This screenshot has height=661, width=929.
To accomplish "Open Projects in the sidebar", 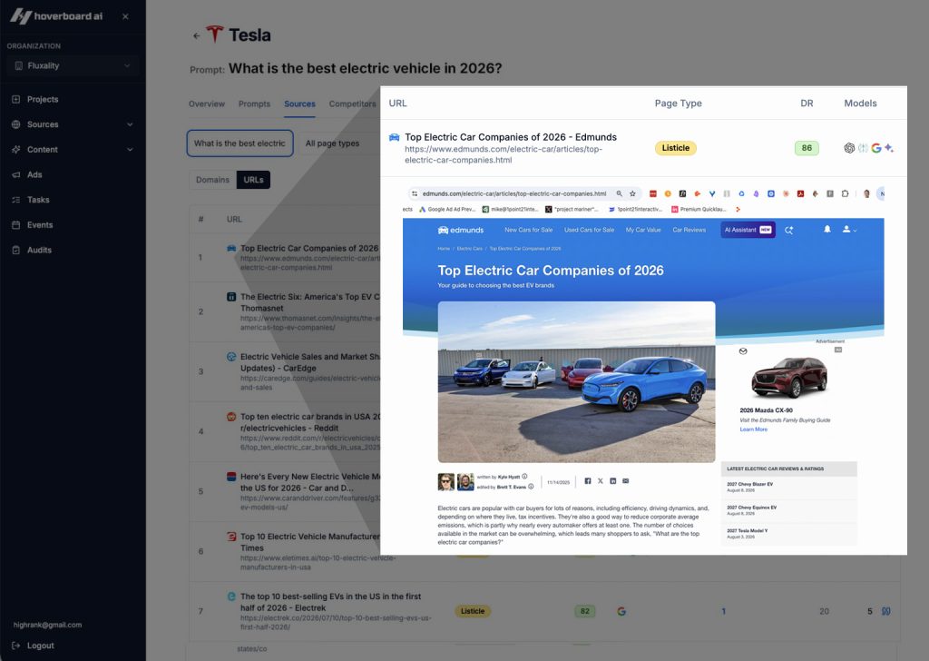I will tap(43, 100).
